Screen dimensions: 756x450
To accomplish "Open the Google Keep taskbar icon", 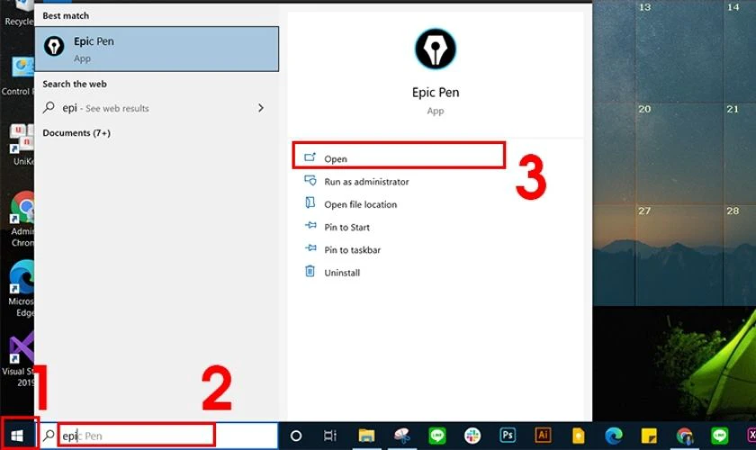I will click(x=578, y=436).
